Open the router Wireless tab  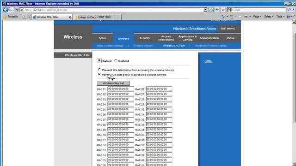coord(123,38)
